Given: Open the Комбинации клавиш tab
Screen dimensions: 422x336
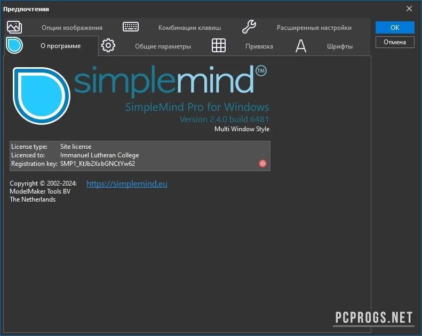Looking at the screenshot, I should click(189, 28).
